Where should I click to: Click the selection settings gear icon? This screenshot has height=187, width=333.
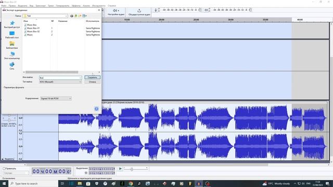point(86,173)
